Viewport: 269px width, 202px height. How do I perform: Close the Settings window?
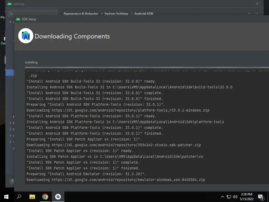click(x=257, y=4)
